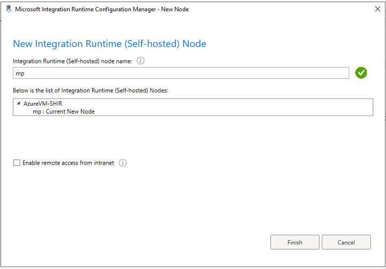The height and width of the screenshot is (269, 386).
Task: Click the 'Below is the list' label
Action: [91, 89]
